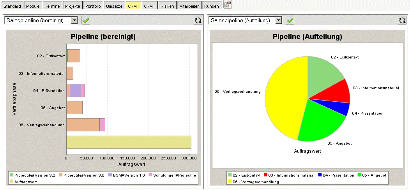Viewport: 410px width, 191px height.
Task: Switch to the CRM II tab
Action: pos(149,6)
